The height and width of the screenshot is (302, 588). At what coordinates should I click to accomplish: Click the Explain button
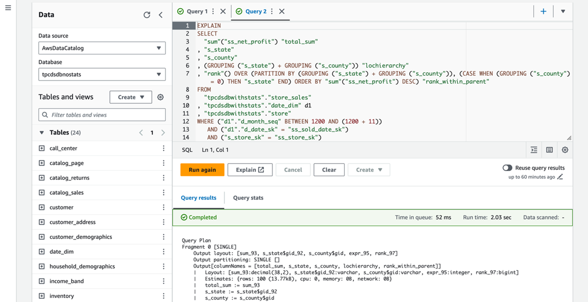pyautogui.click(x=250, y=170)
